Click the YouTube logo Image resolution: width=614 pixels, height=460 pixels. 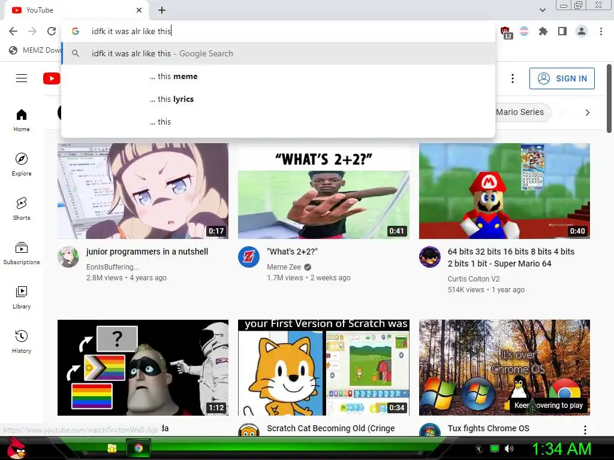point(52,78)
